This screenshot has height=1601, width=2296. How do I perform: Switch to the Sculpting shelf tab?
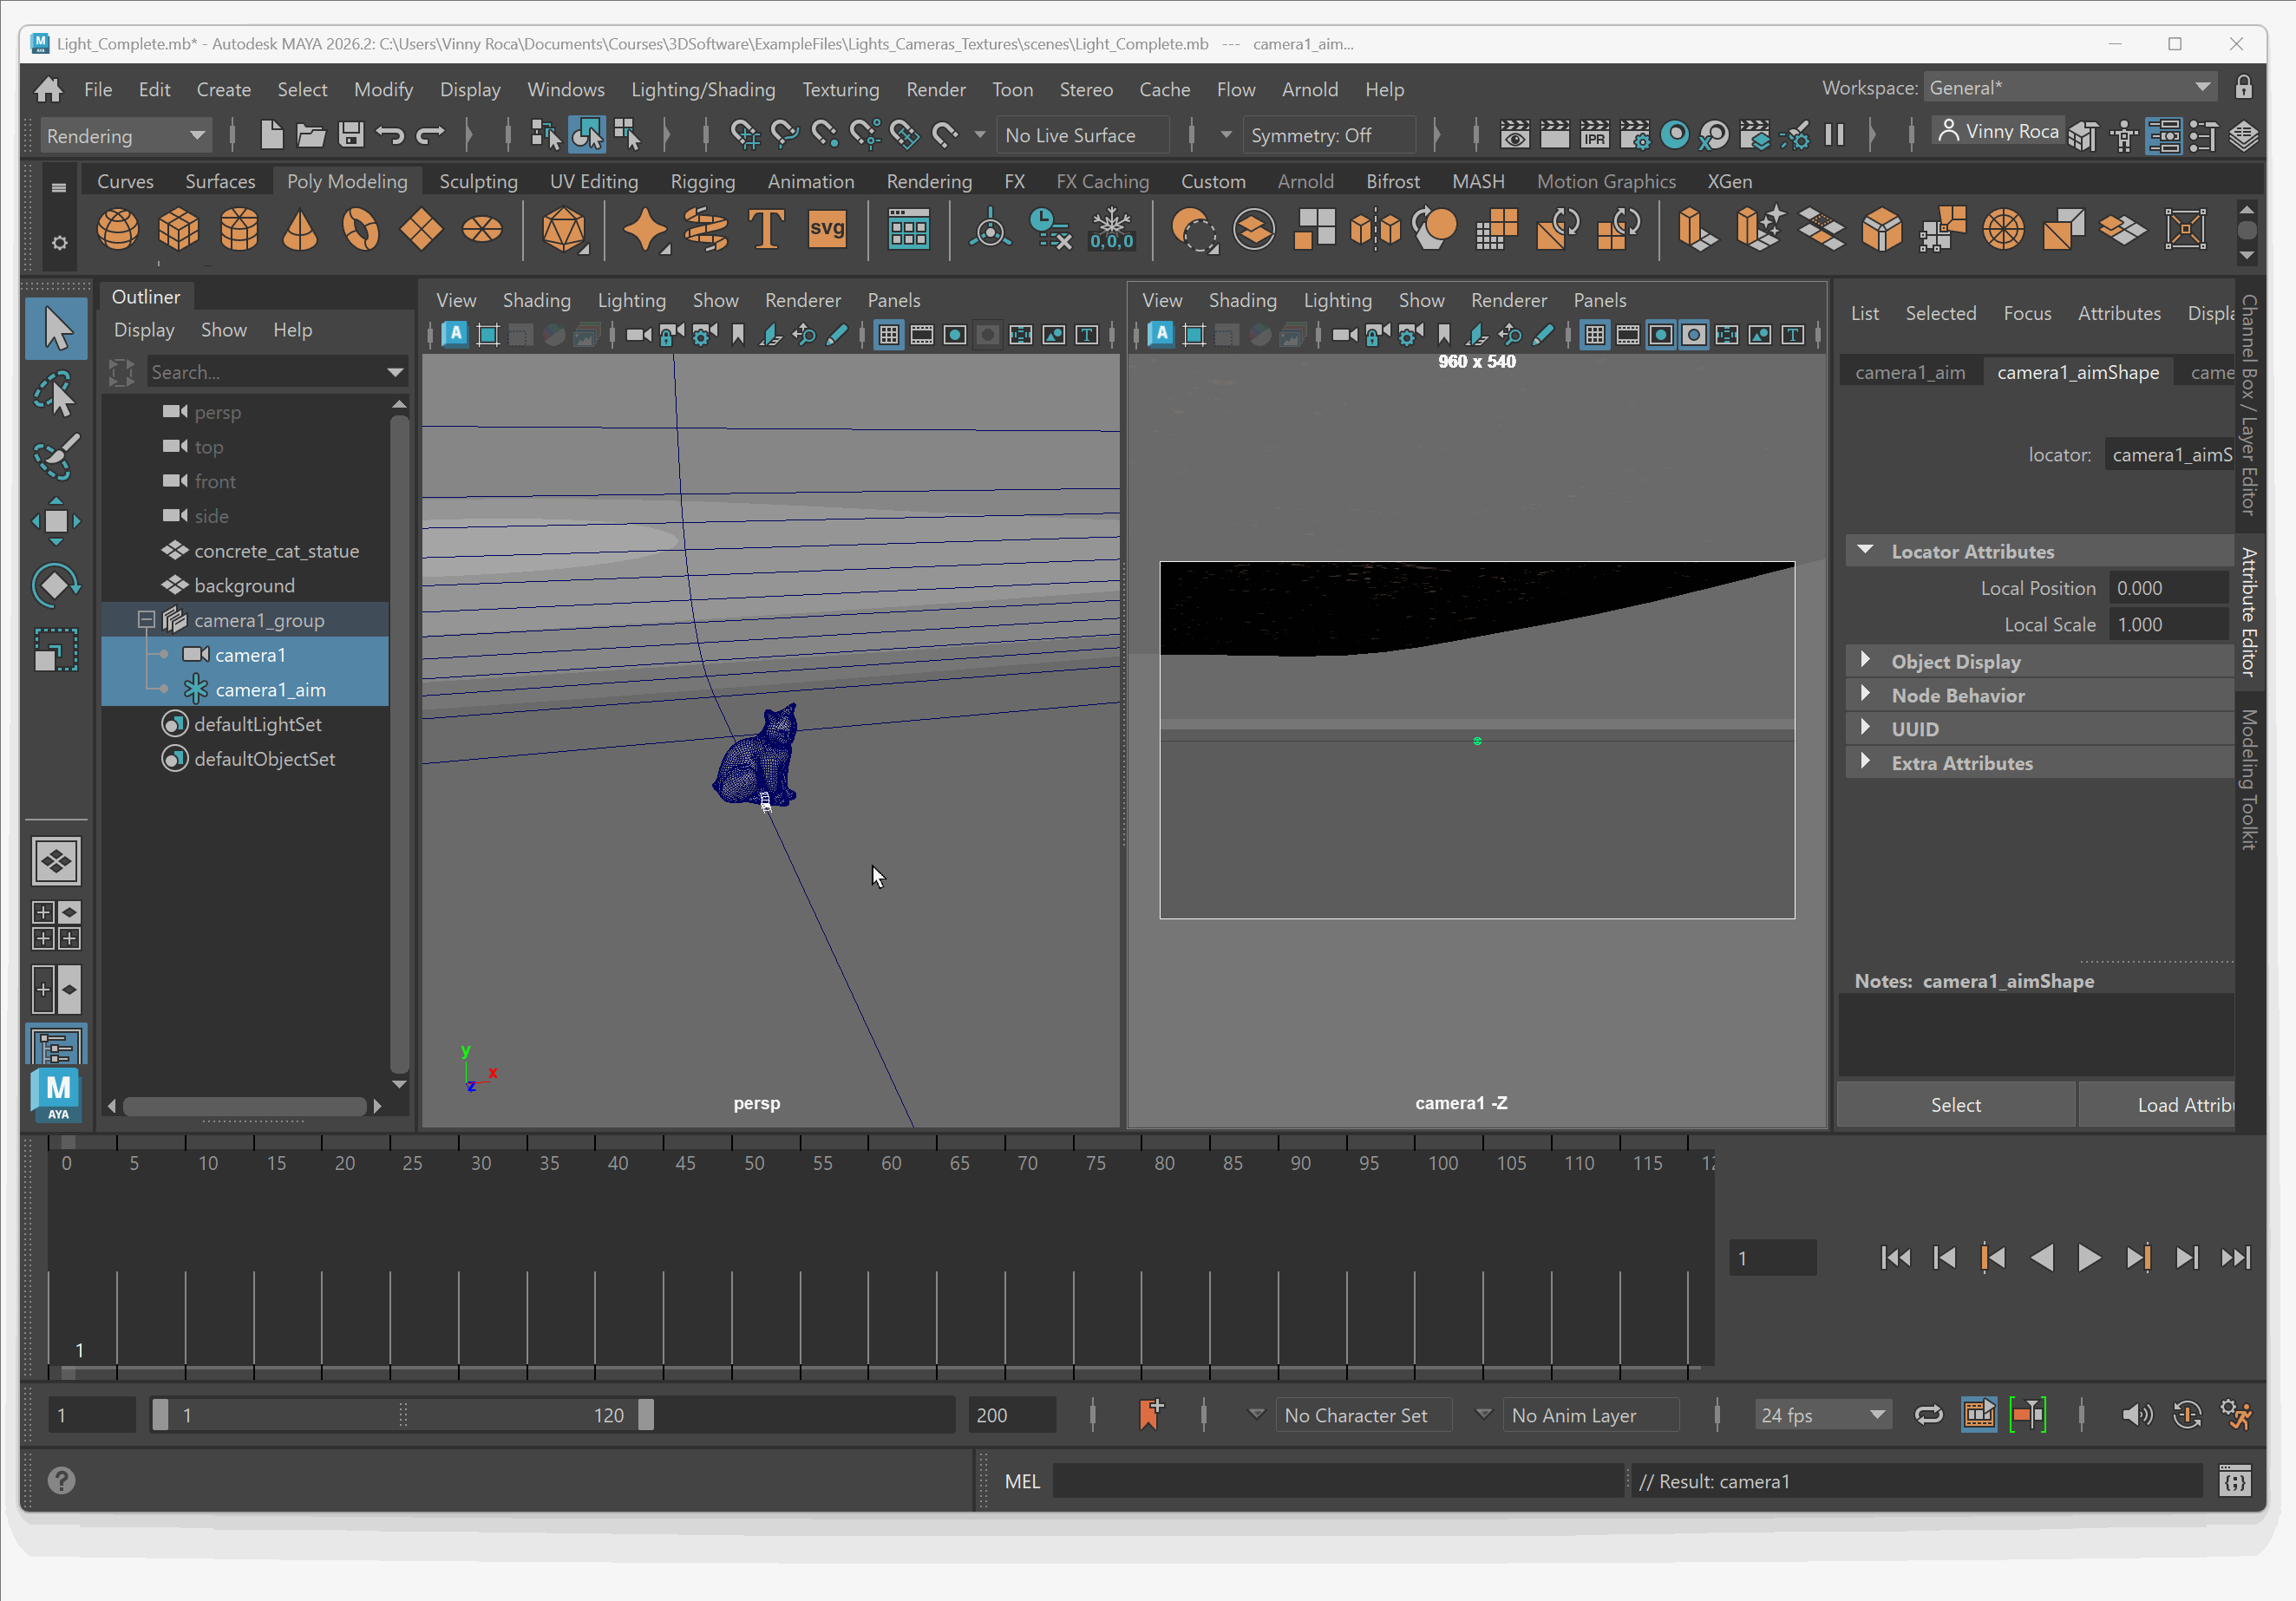click(x=478, y=181)
